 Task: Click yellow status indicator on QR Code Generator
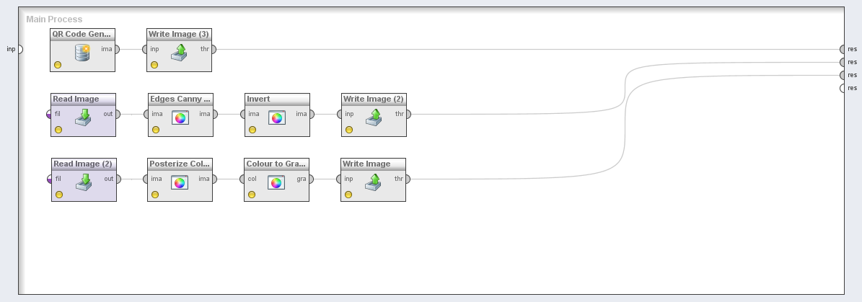coord(58,65)
